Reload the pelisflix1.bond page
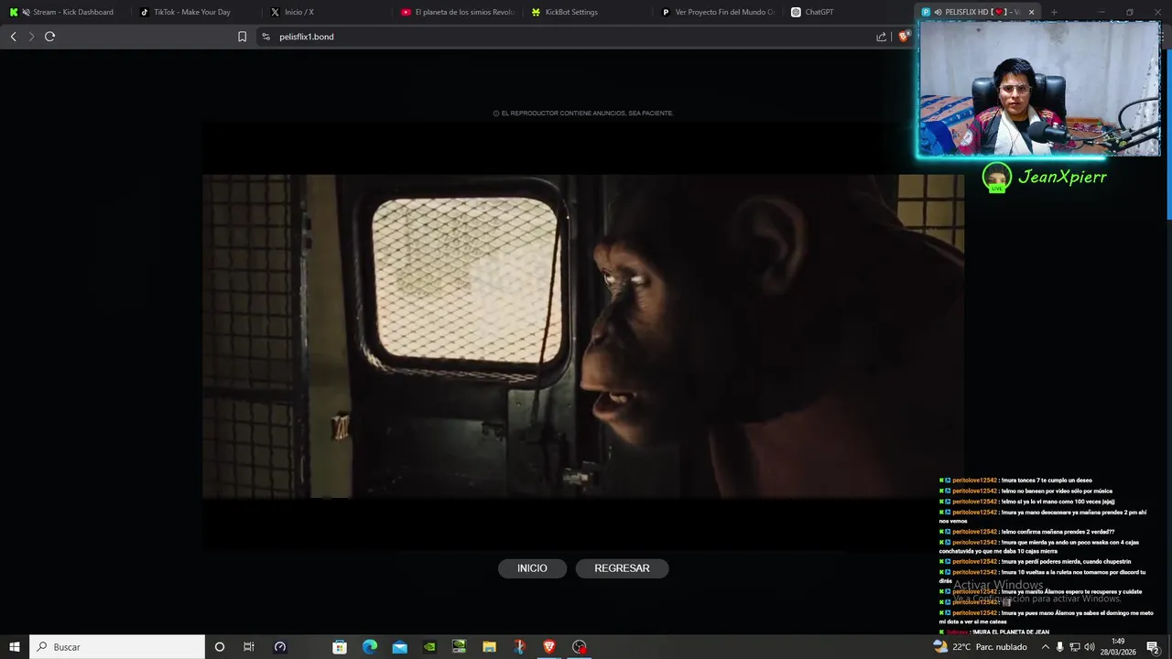Screen dimensions: 1172x659 tap(50, 37)
